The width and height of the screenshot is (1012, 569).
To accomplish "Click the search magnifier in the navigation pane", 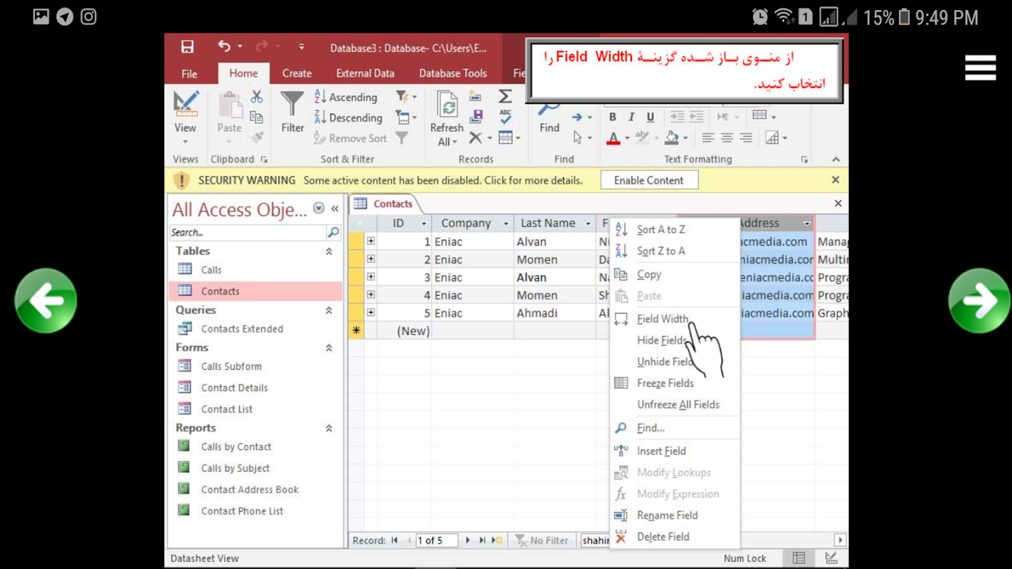I will tap(333, 232).
